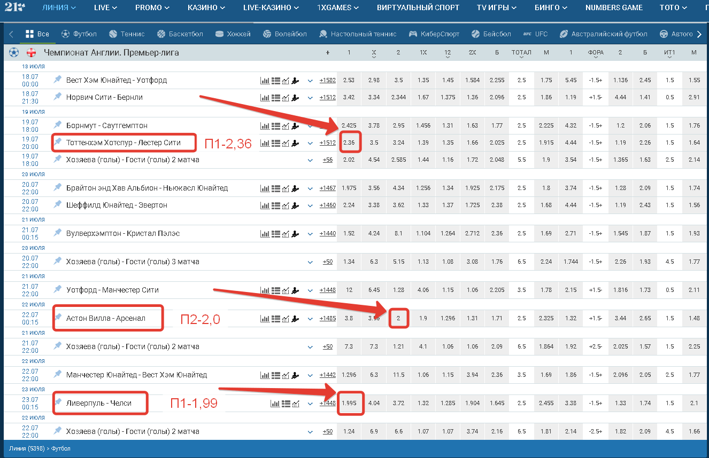The width and height of the screenshot is (709, 458).
Task: Pin the Брайтон энд Хав Альбион match
Action: (58, 187)
